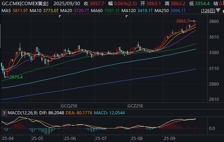Click the GC.CMX COMEX gold symbol title
The image size is (224, 142).
click(25, 4)
